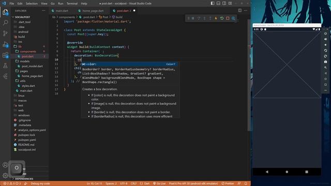Screen dimensions: 331x186
Task: Open the Manage gear in activity bar
Action: [x=5, y=175]
